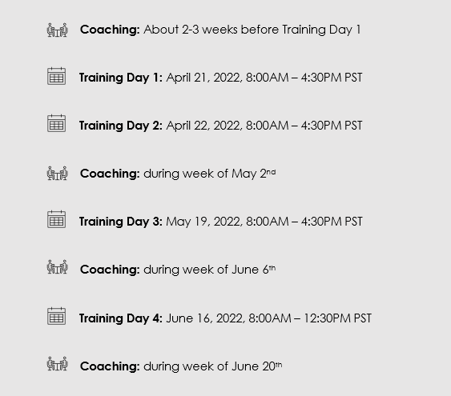The height and width of the screenshot is (396, 451).
Task: Select the 'Training Day 2:' bold label
Action: coord(121,126)
